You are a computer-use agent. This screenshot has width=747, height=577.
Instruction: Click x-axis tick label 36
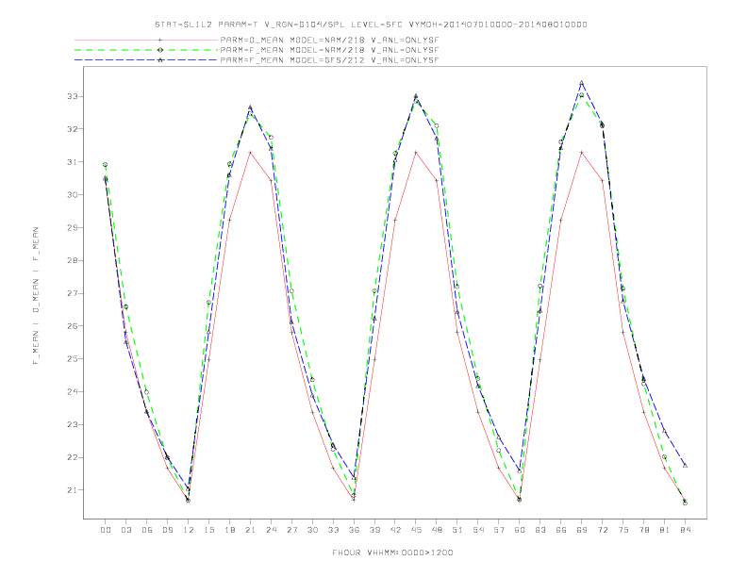point(354,530)
